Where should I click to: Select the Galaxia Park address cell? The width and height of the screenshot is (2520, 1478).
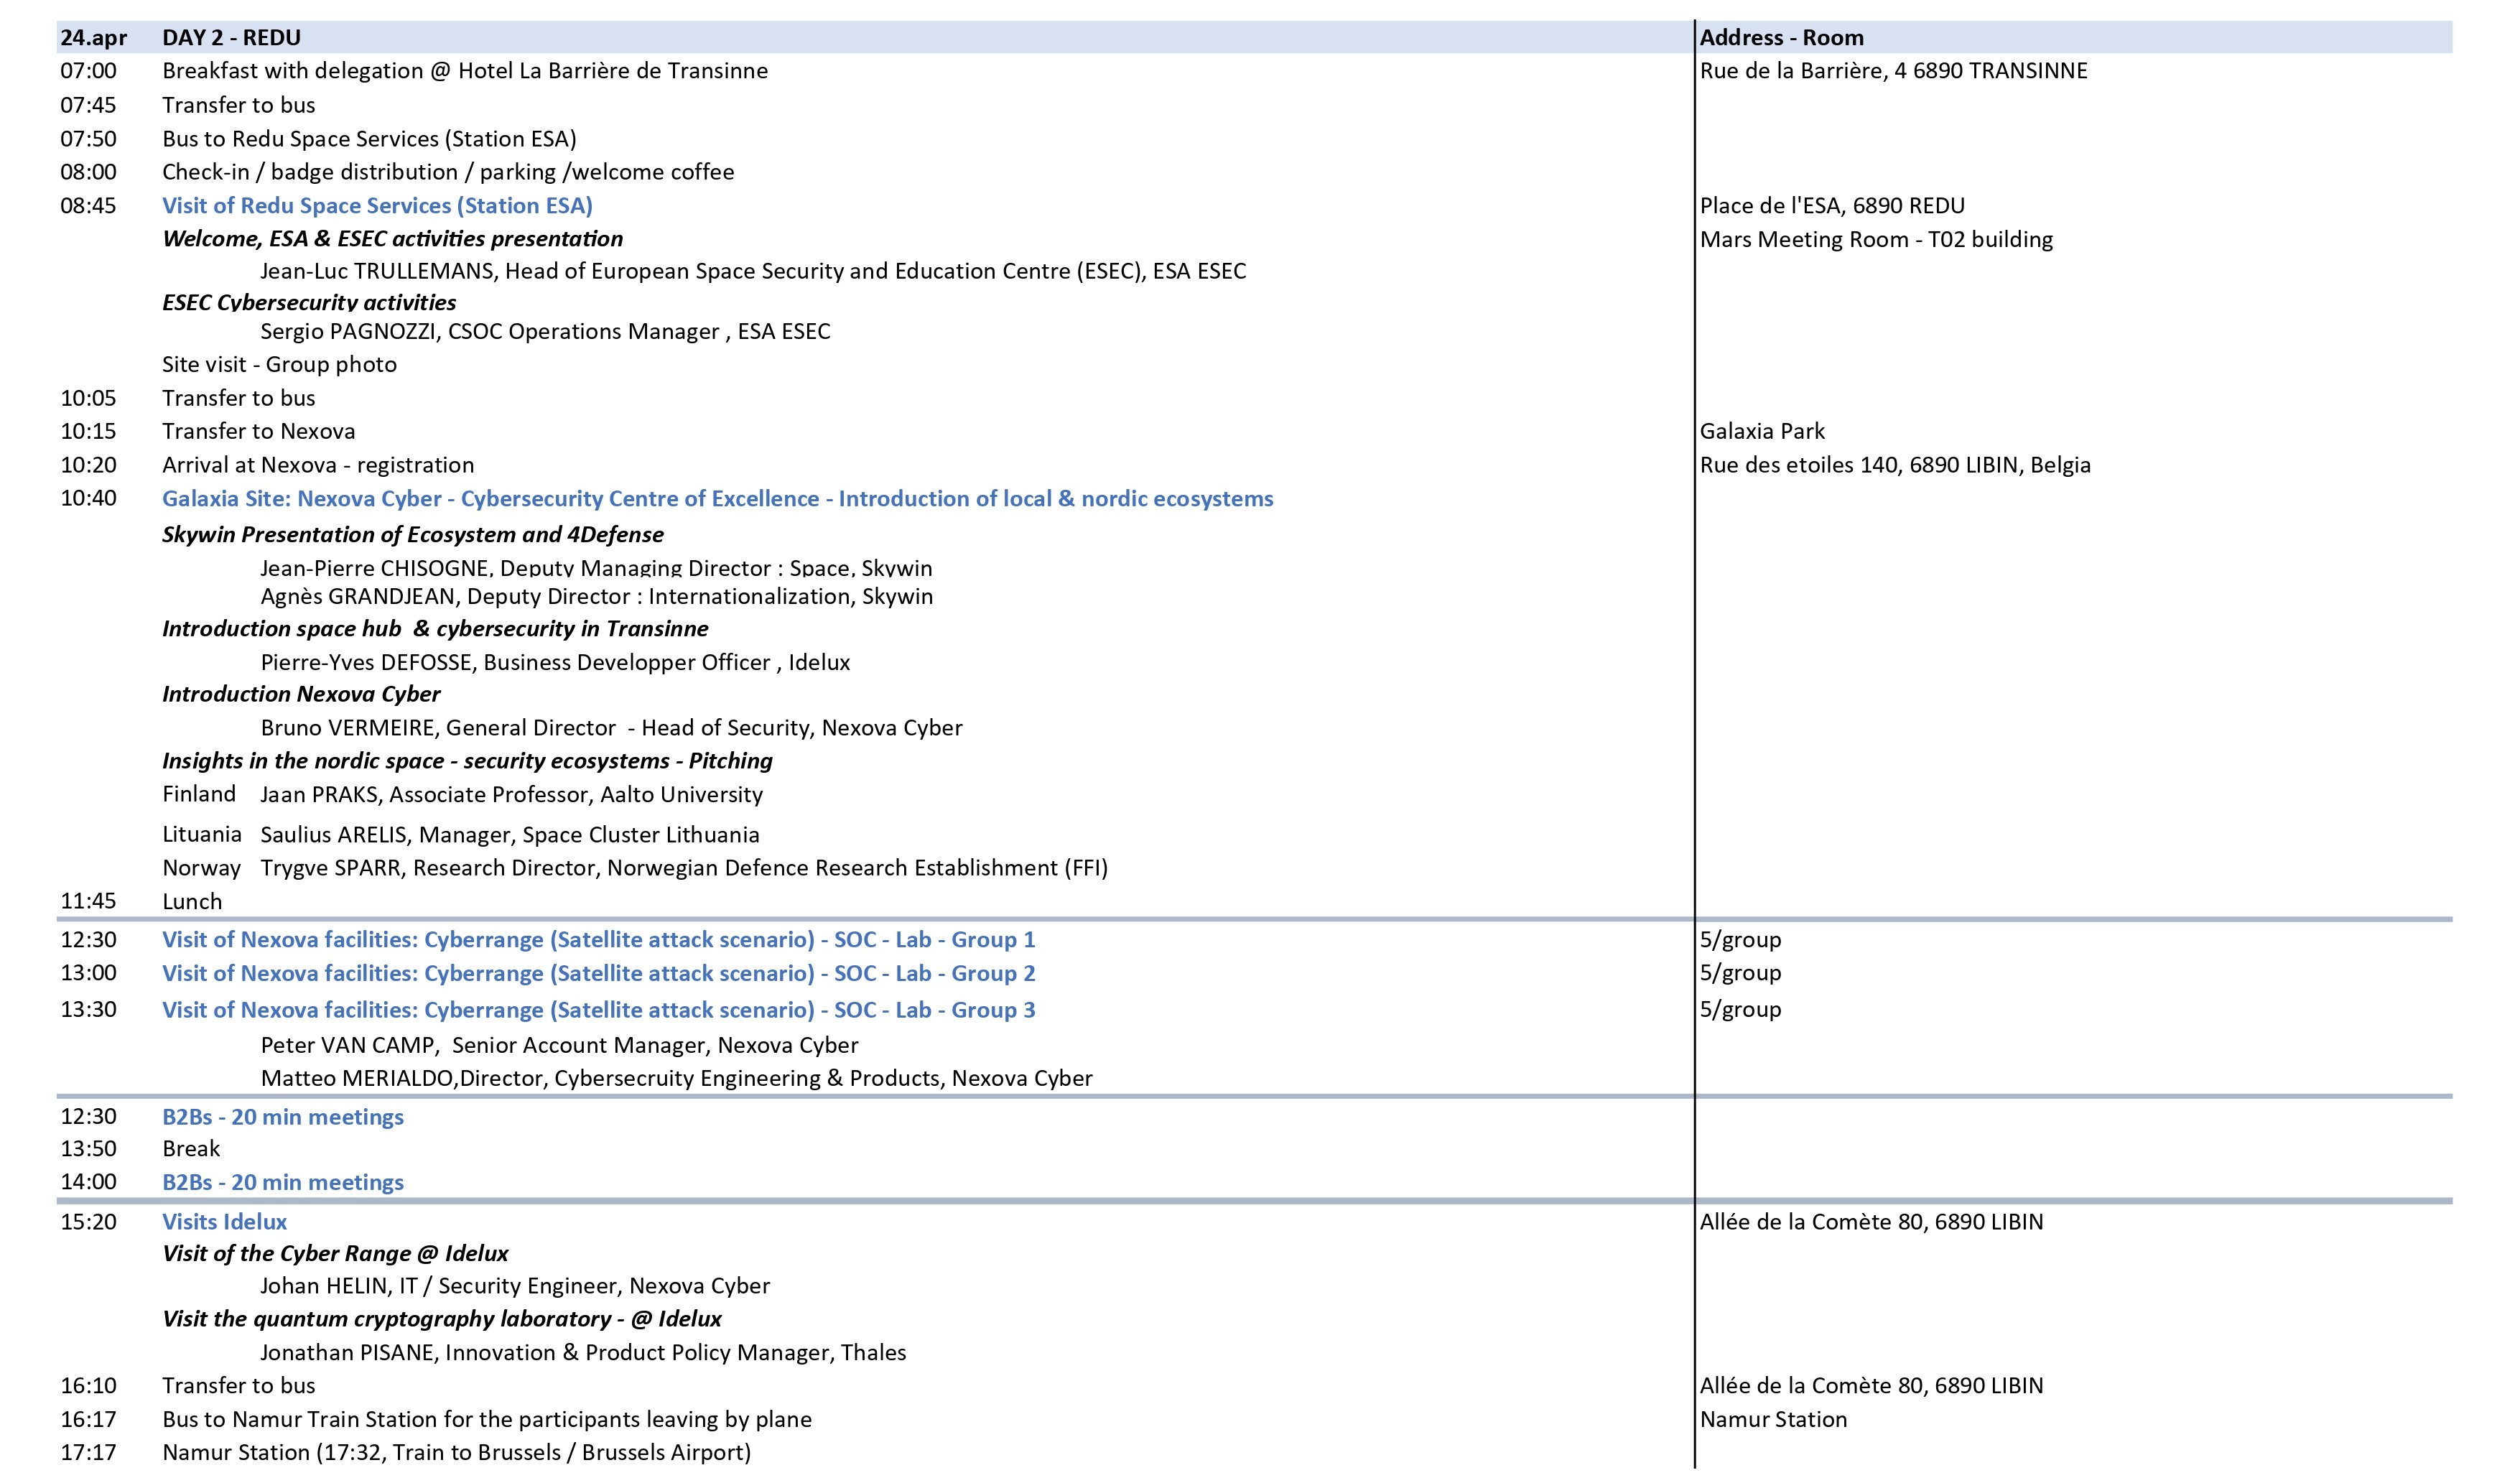coord(1762,431)
